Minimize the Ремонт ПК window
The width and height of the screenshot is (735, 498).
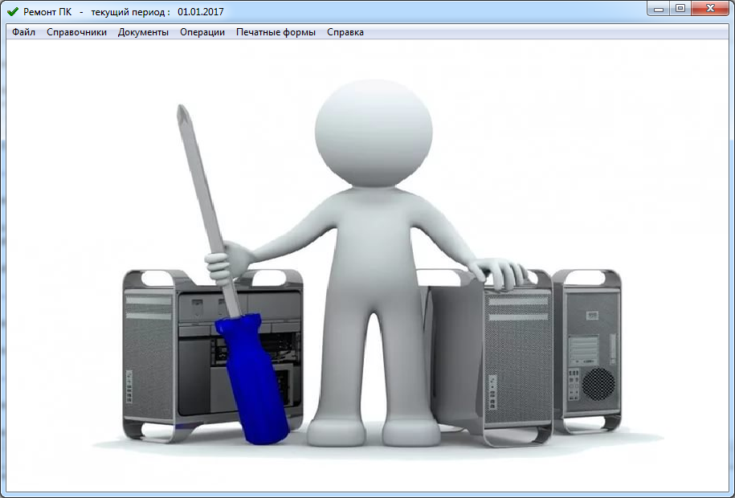pyautogui.click(x=658, y=9)
